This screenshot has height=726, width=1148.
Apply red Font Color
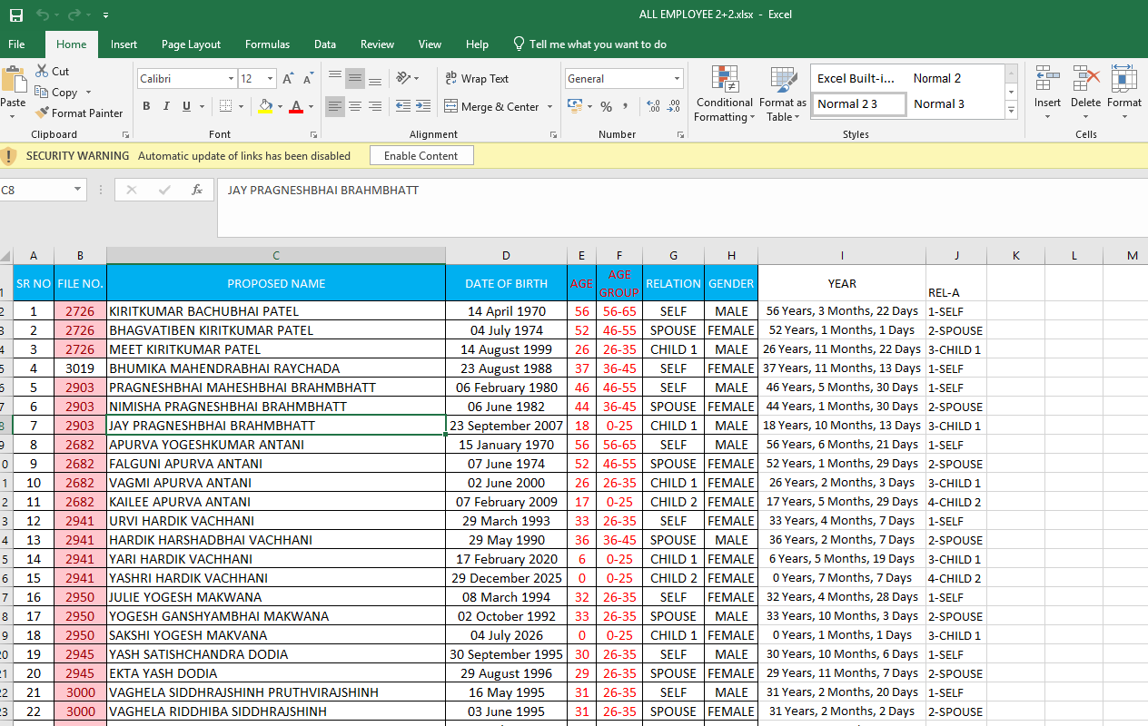[x=295, y=106]
